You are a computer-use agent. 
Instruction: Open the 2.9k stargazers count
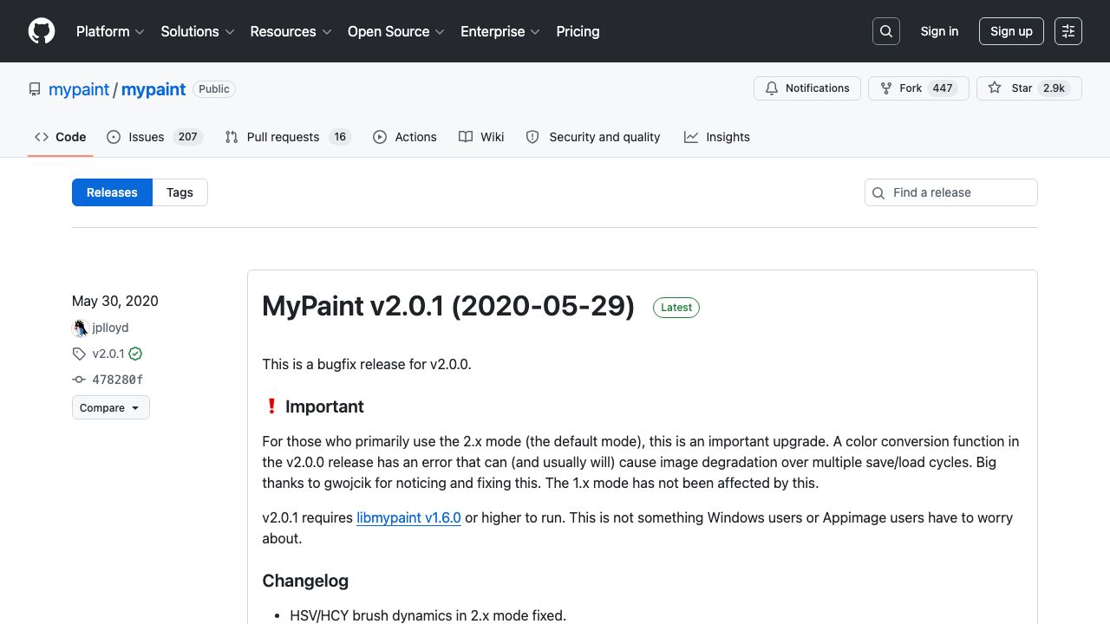click(x=1054, y=88)
